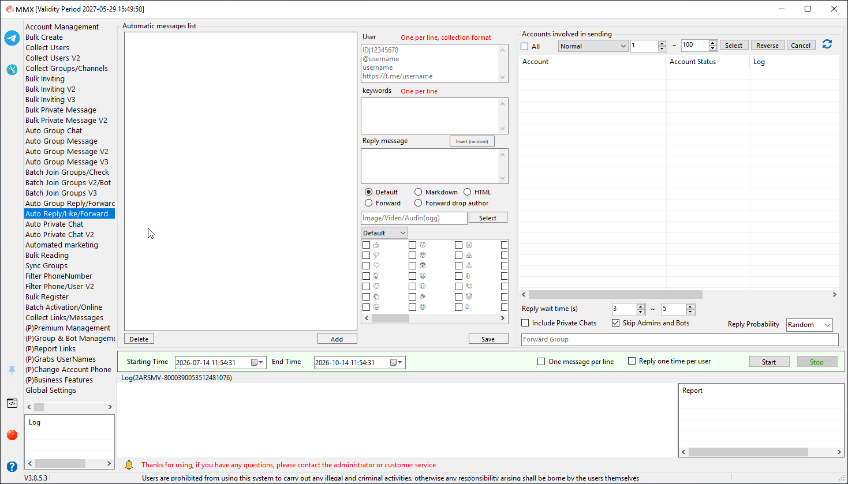This screenshot has height=484, width=848.
Task: Open Bulk Private Message menu item
Action: click(x=61, y=110)
